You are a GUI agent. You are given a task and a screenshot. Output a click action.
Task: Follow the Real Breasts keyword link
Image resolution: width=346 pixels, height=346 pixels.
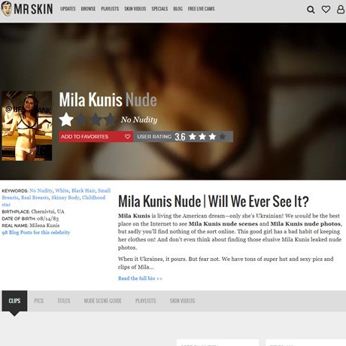click(35, 198)
